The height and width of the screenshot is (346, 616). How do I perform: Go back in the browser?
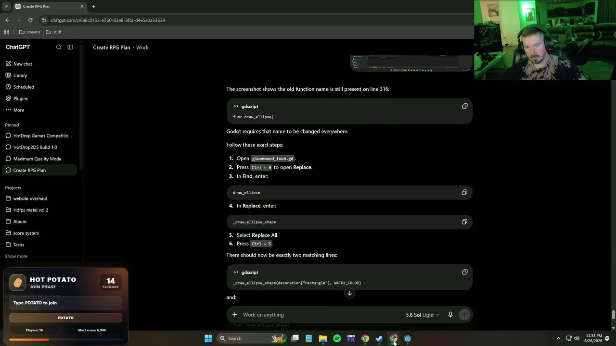[x=7, y=20]
